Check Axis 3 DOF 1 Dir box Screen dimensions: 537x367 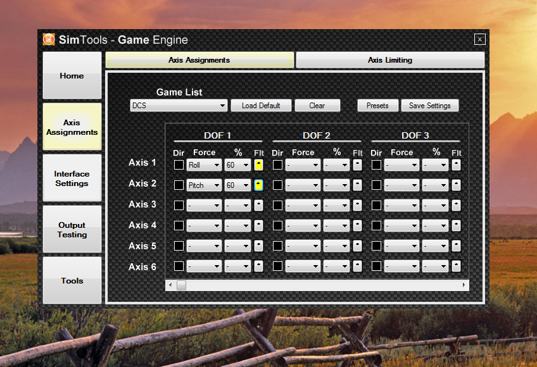pos(179,206)
